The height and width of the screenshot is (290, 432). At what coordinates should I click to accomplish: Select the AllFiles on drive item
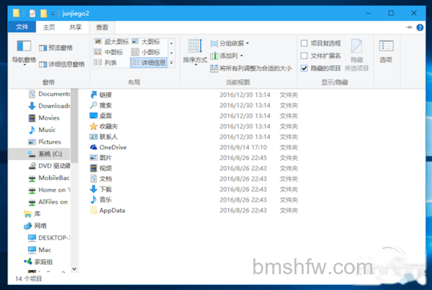(49, 202)
